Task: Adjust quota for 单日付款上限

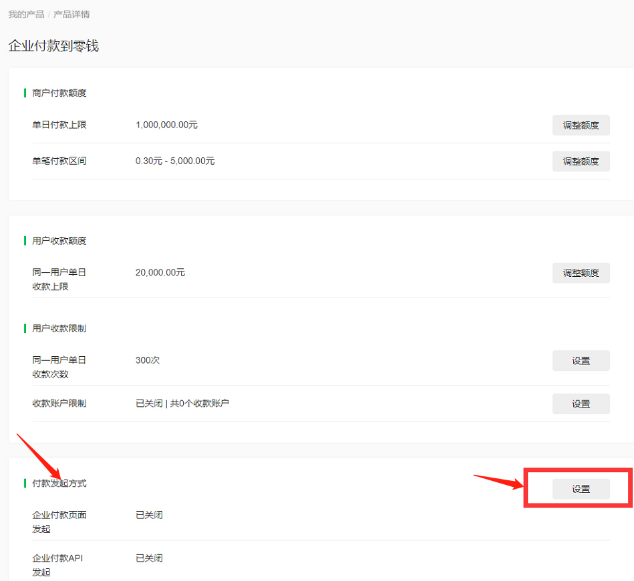Action: 581,125
